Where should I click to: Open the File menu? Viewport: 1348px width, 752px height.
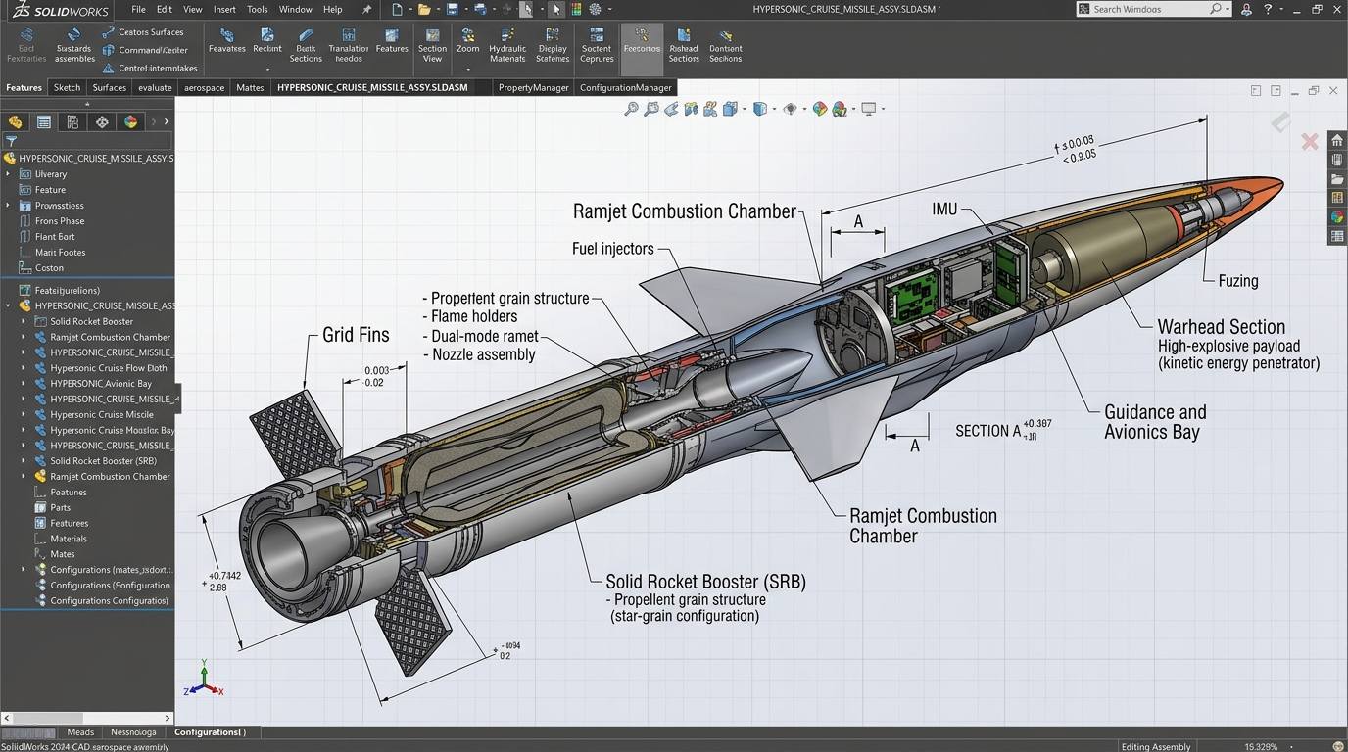[x=138, y=9]
